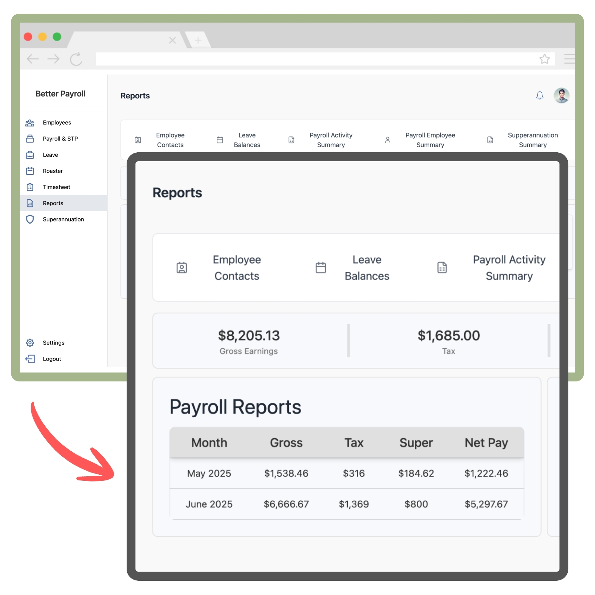The height and width of the screenshot is (595, 595).
Task: Reload the page with browser refresh icon
Action: 76,59
